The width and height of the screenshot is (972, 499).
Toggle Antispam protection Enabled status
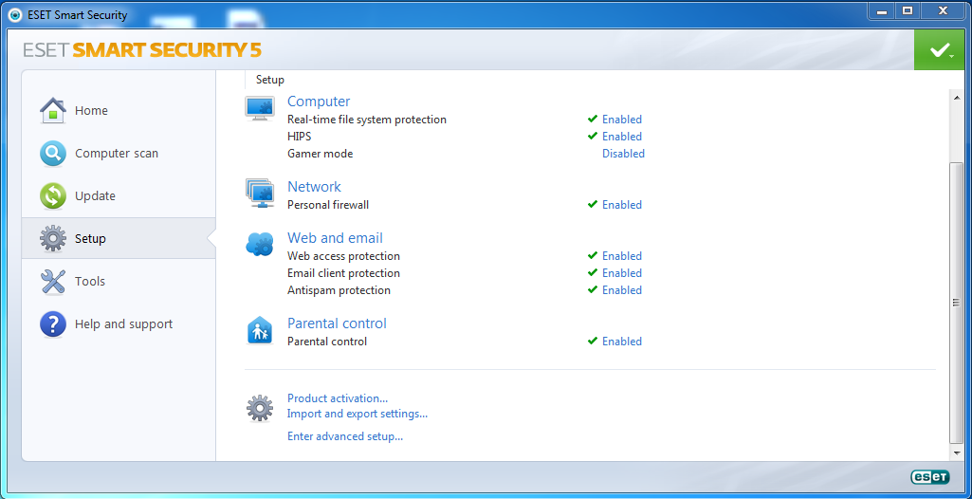(622, 290)
